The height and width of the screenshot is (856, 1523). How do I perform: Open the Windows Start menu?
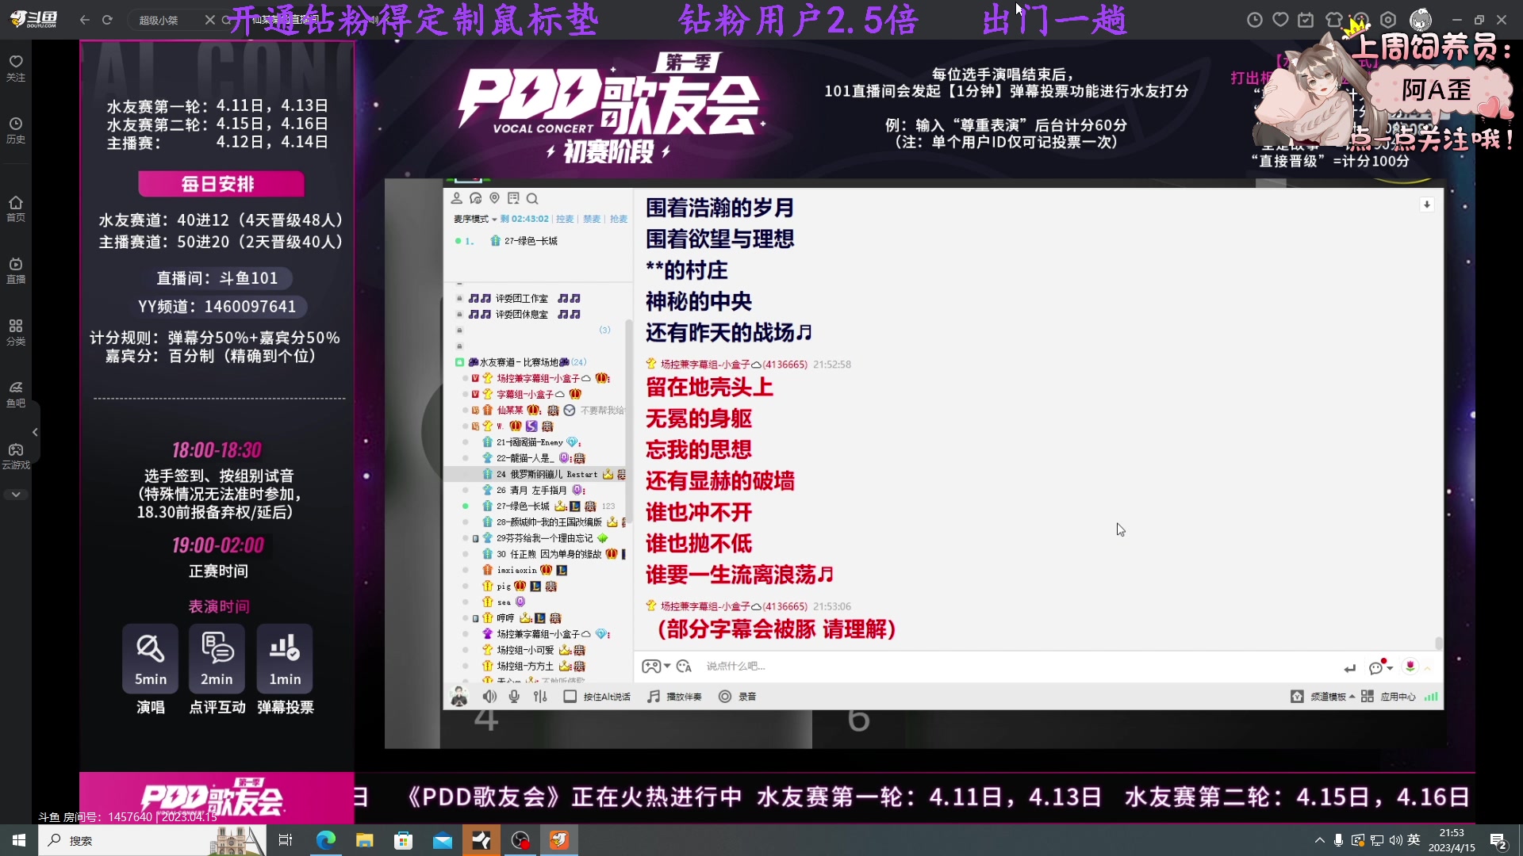[19, 840]
